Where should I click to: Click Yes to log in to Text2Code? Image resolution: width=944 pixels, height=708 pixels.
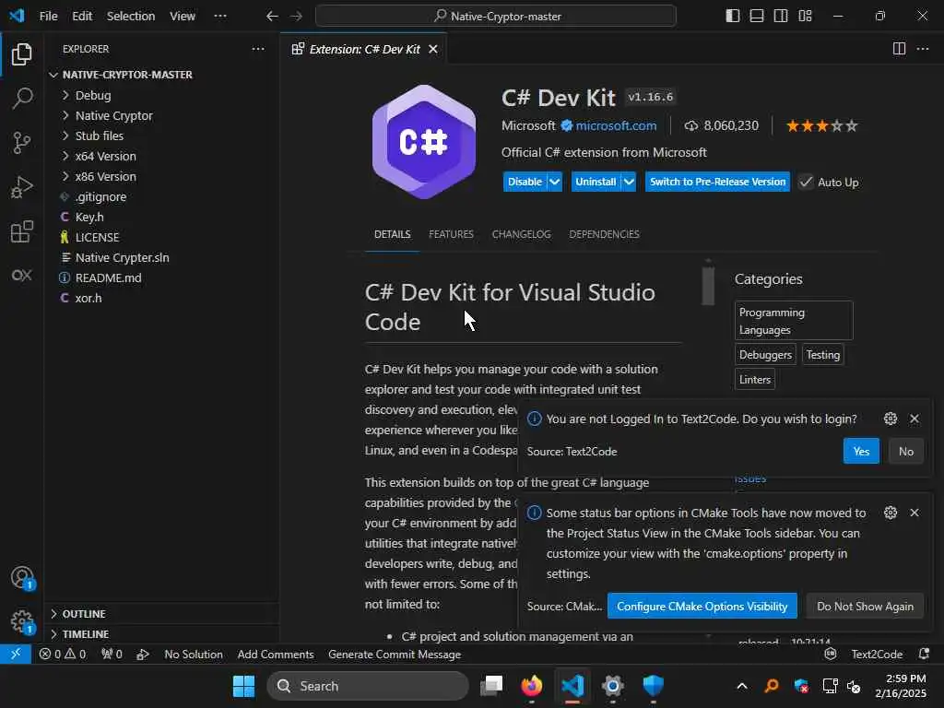861,451
